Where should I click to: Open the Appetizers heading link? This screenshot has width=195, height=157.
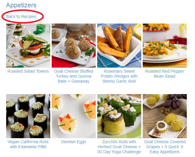[x=21, y=5]
